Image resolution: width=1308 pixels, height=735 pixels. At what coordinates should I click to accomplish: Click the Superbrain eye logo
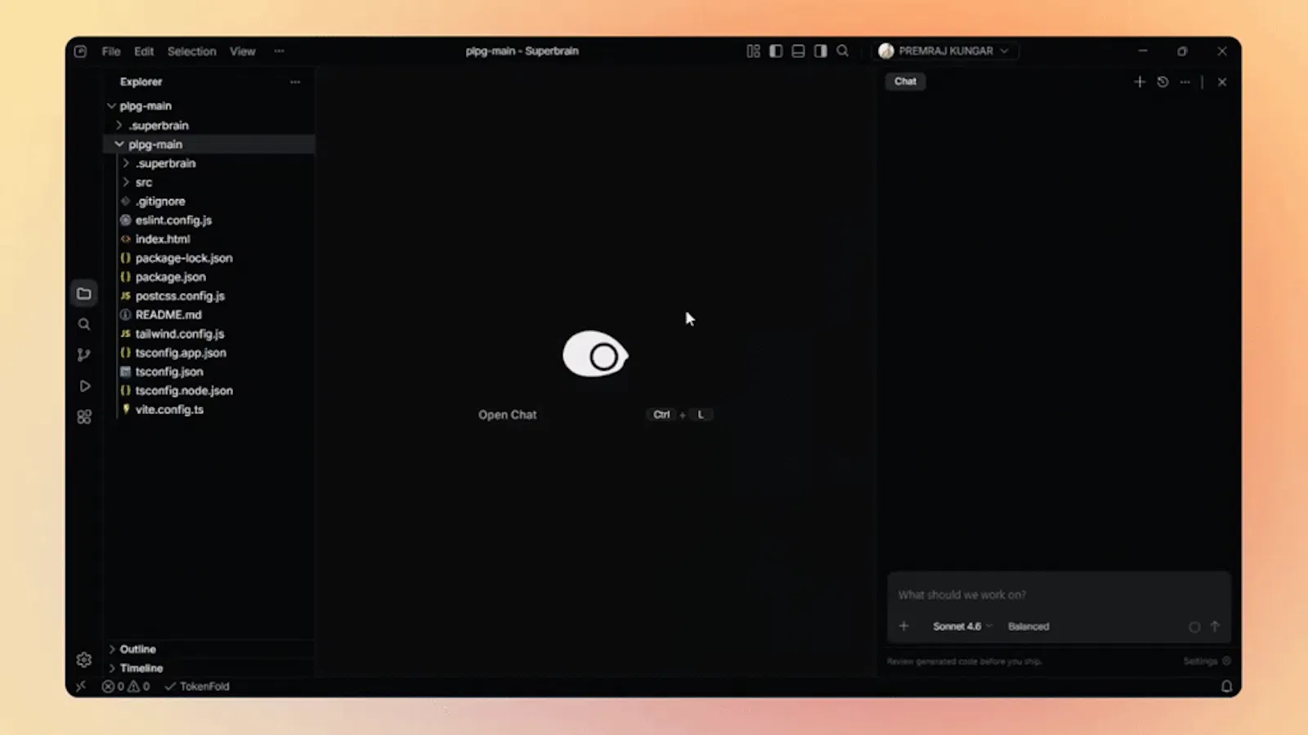(x=595, y=354)
